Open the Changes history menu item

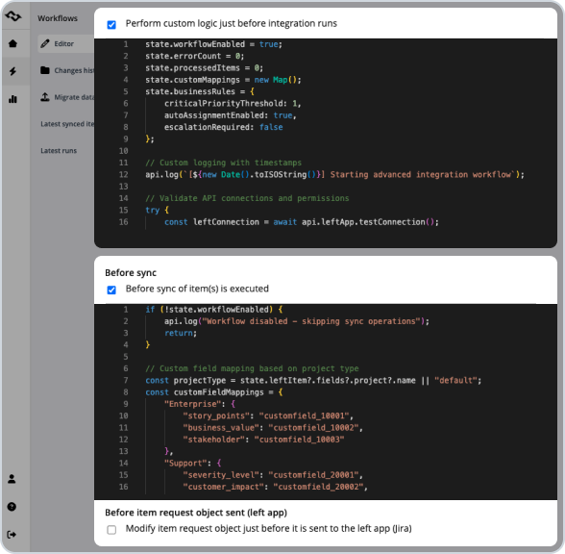[x=67, y=70]
